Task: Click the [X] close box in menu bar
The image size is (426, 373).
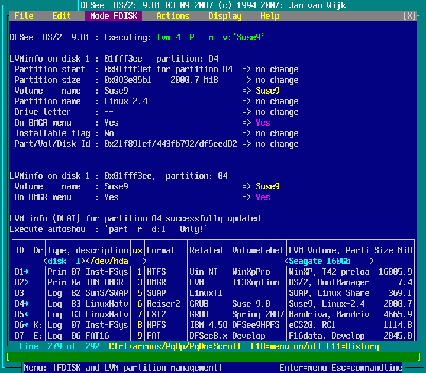Action: [409, 16]
